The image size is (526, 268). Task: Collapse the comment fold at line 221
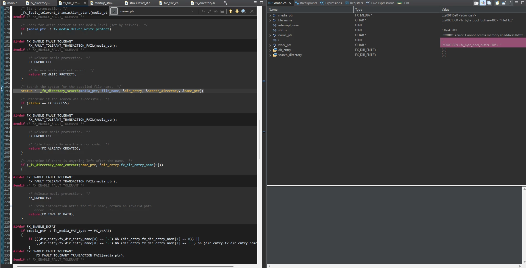[x=11, y=206]
